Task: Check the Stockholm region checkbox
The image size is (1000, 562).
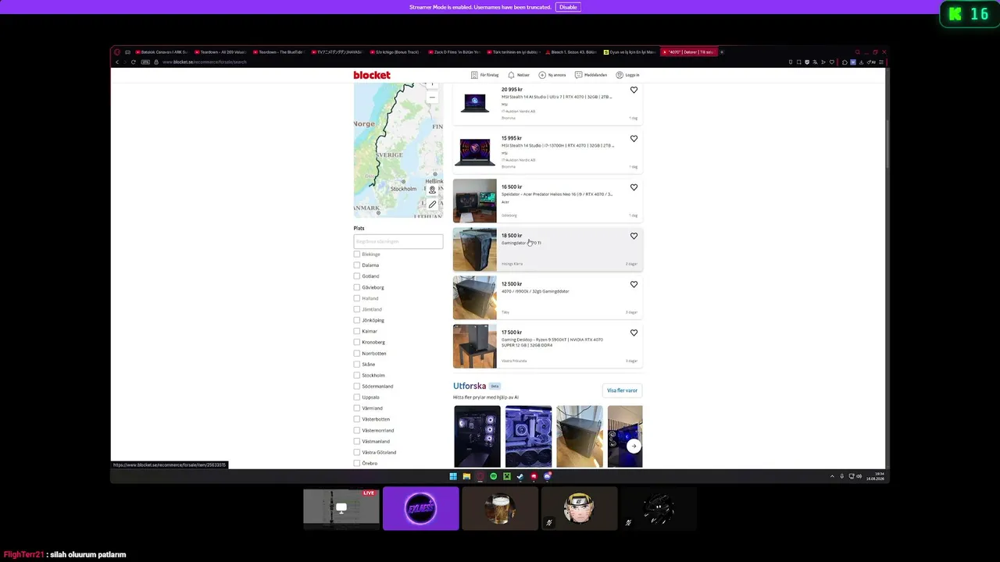Action: 357,375
